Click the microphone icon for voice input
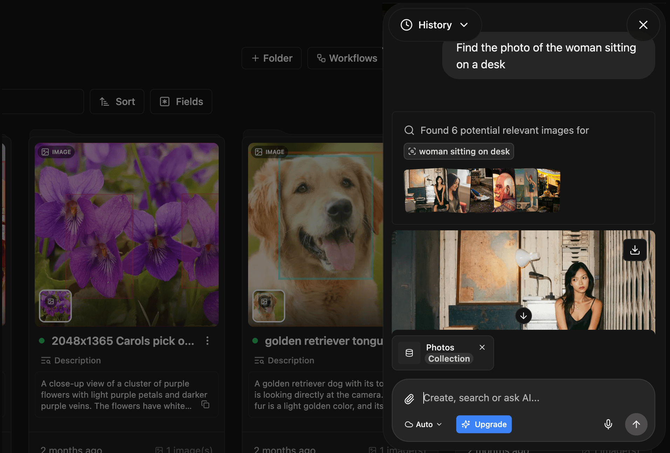This screenshot has width=670, height=453. (608, 424)
